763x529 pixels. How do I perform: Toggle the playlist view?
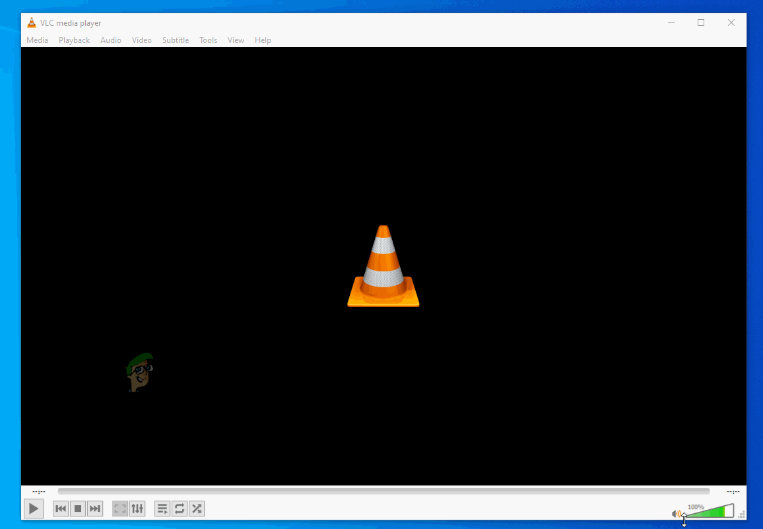point(162,509)
